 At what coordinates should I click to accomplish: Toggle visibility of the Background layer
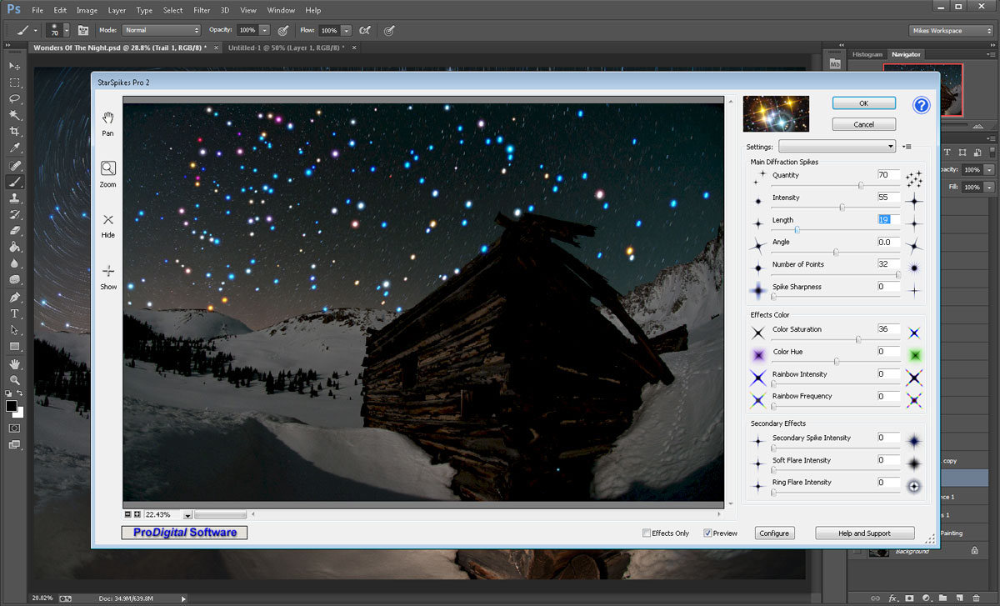tap(857, 551)
